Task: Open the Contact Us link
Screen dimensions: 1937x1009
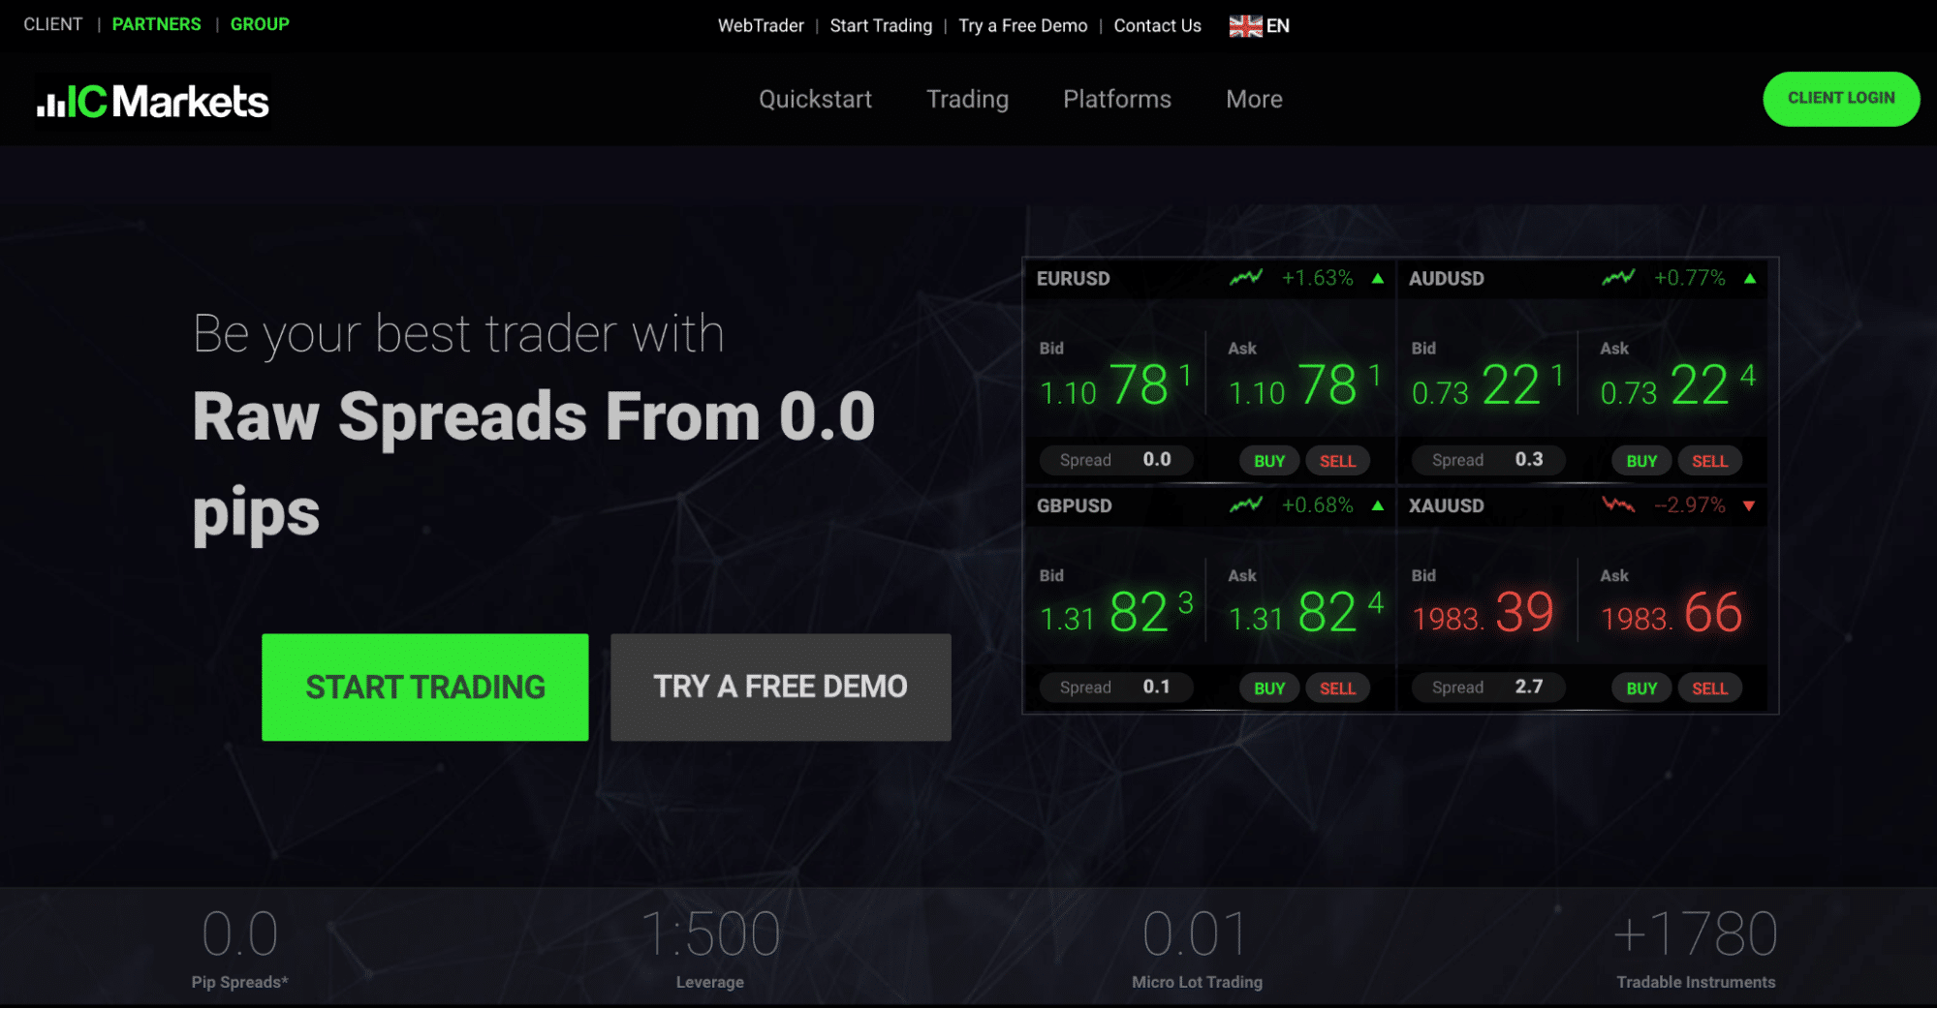Action: 1157,26
